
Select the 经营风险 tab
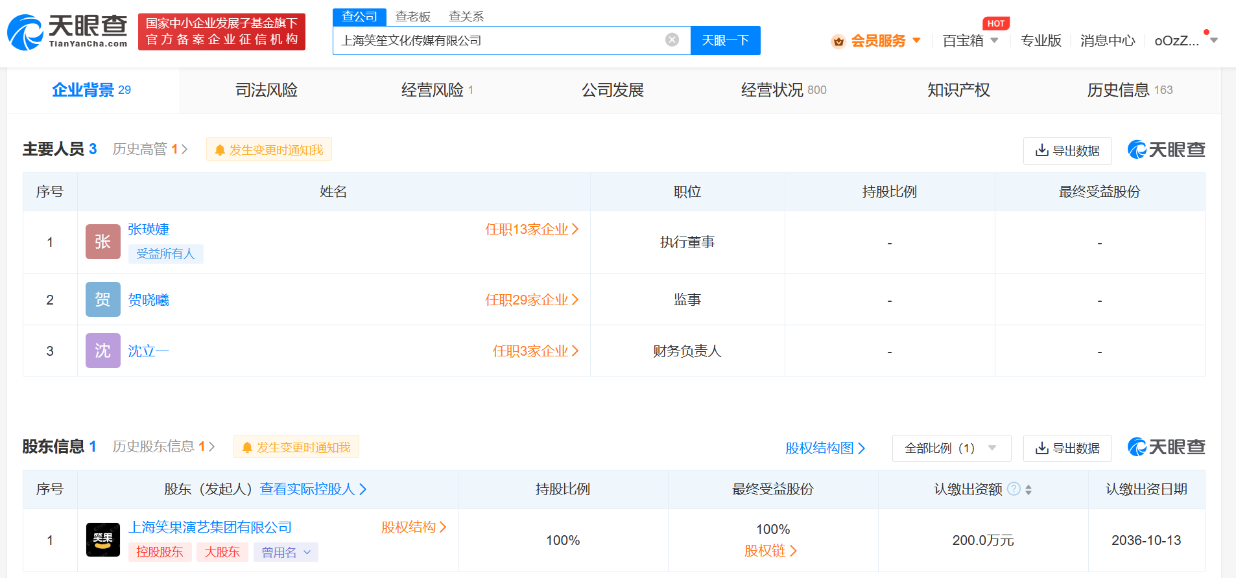[x=437, y=90]
